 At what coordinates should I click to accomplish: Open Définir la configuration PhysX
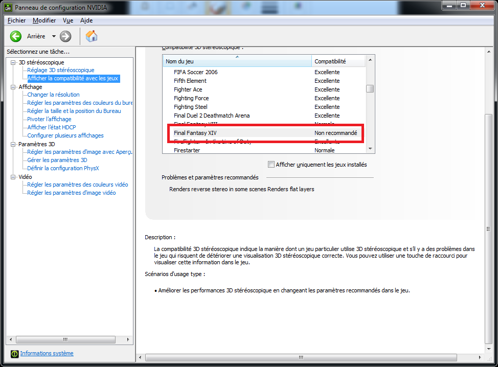(63, 168)
